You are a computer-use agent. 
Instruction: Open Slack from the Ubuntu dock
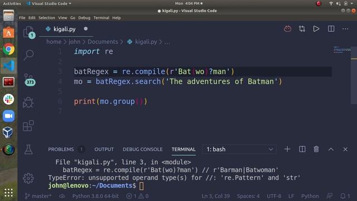click(x=9, y=99)
